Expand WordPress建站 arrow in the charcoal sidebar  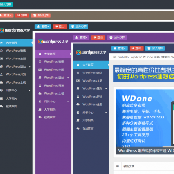tap(30, 67)
